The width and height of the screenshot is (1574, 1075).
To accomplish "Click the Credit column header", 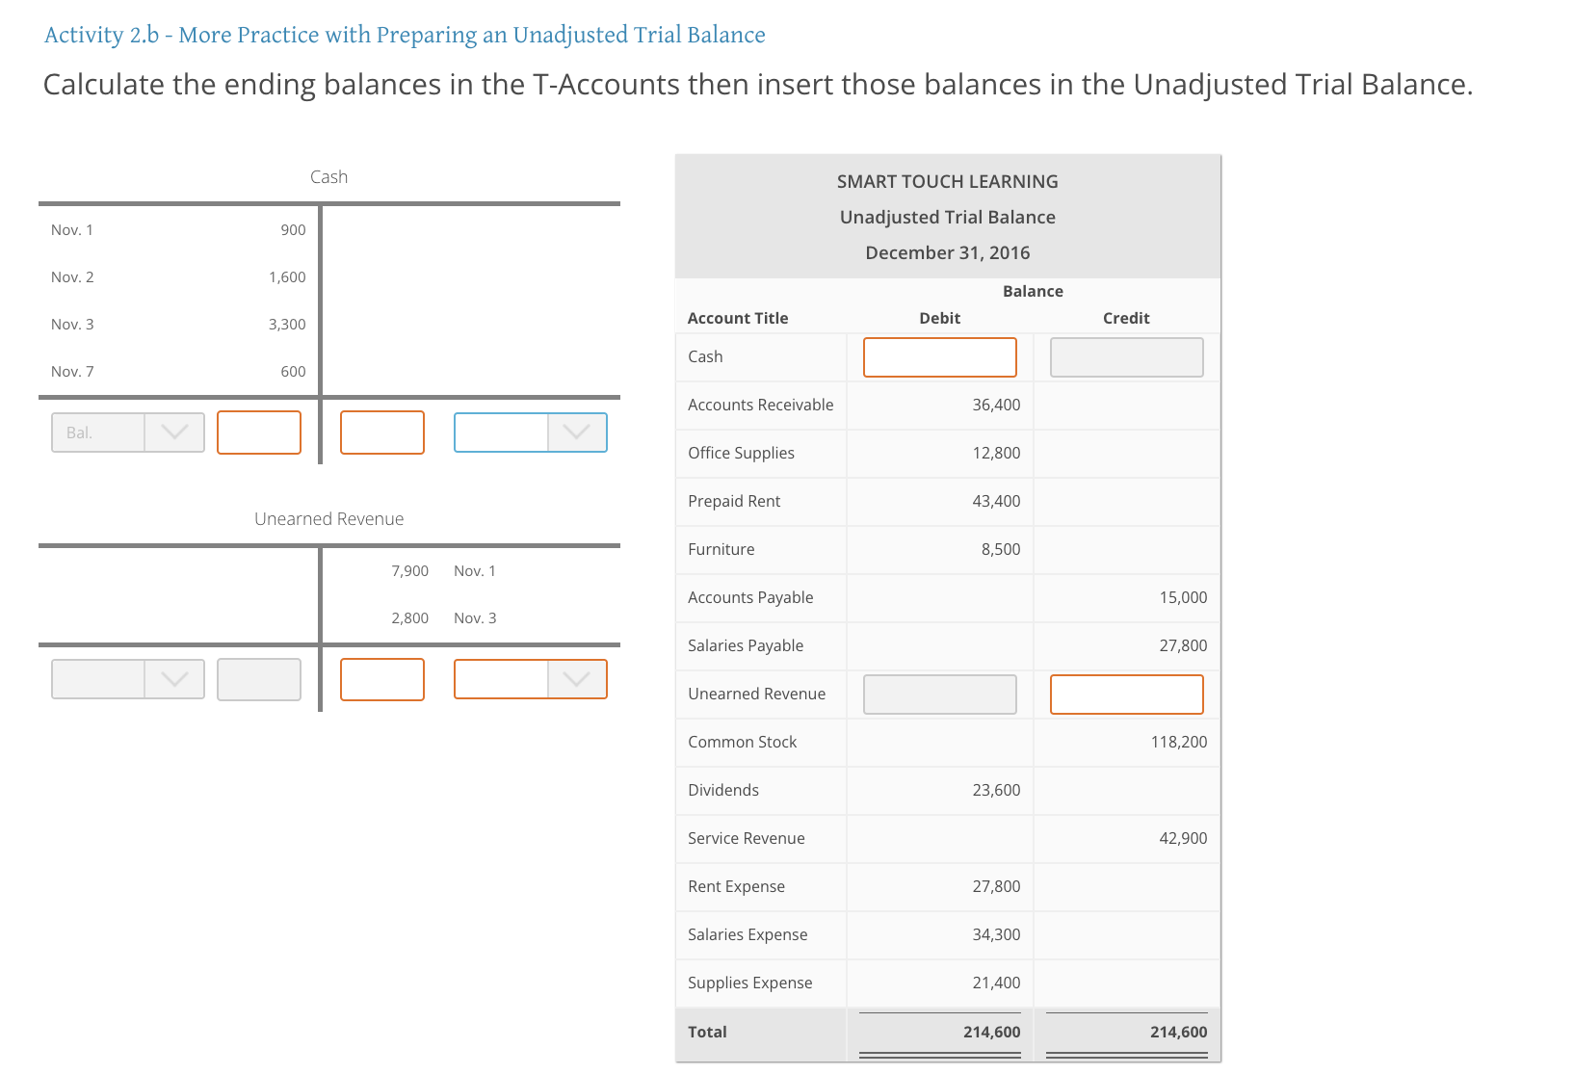I will (x=1126, y=318).
